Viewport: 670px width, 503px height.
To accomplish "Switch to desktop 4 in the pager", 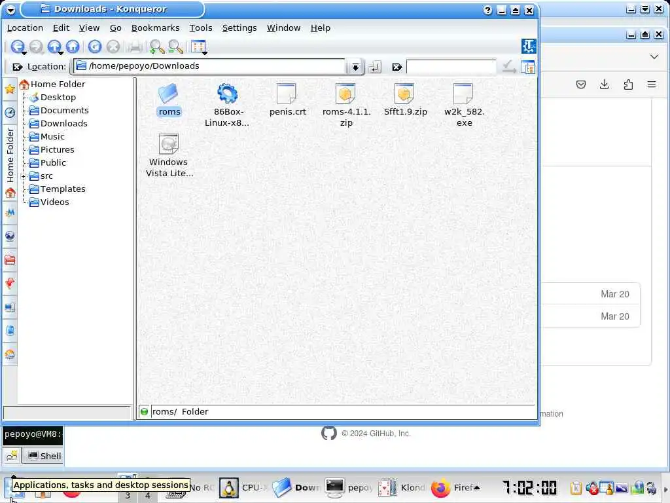I will point(147,495).
